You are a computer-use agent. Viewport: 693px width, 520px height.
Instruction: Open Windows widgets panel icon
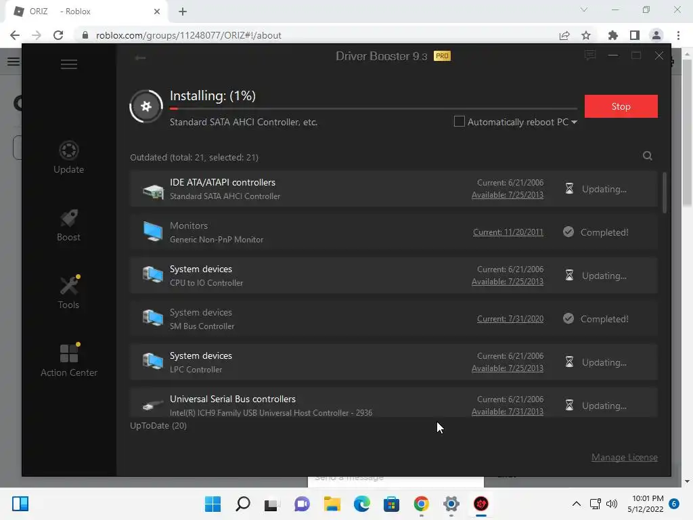[20, 504]
